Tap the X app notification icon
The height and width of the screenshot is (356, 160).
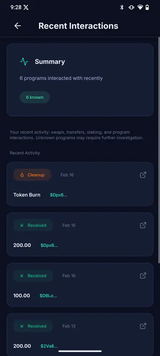(x=26, y=8)
